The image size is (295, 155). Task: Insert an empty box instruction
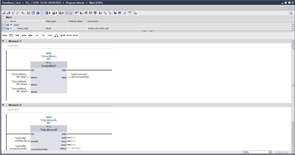pos(11,35)
